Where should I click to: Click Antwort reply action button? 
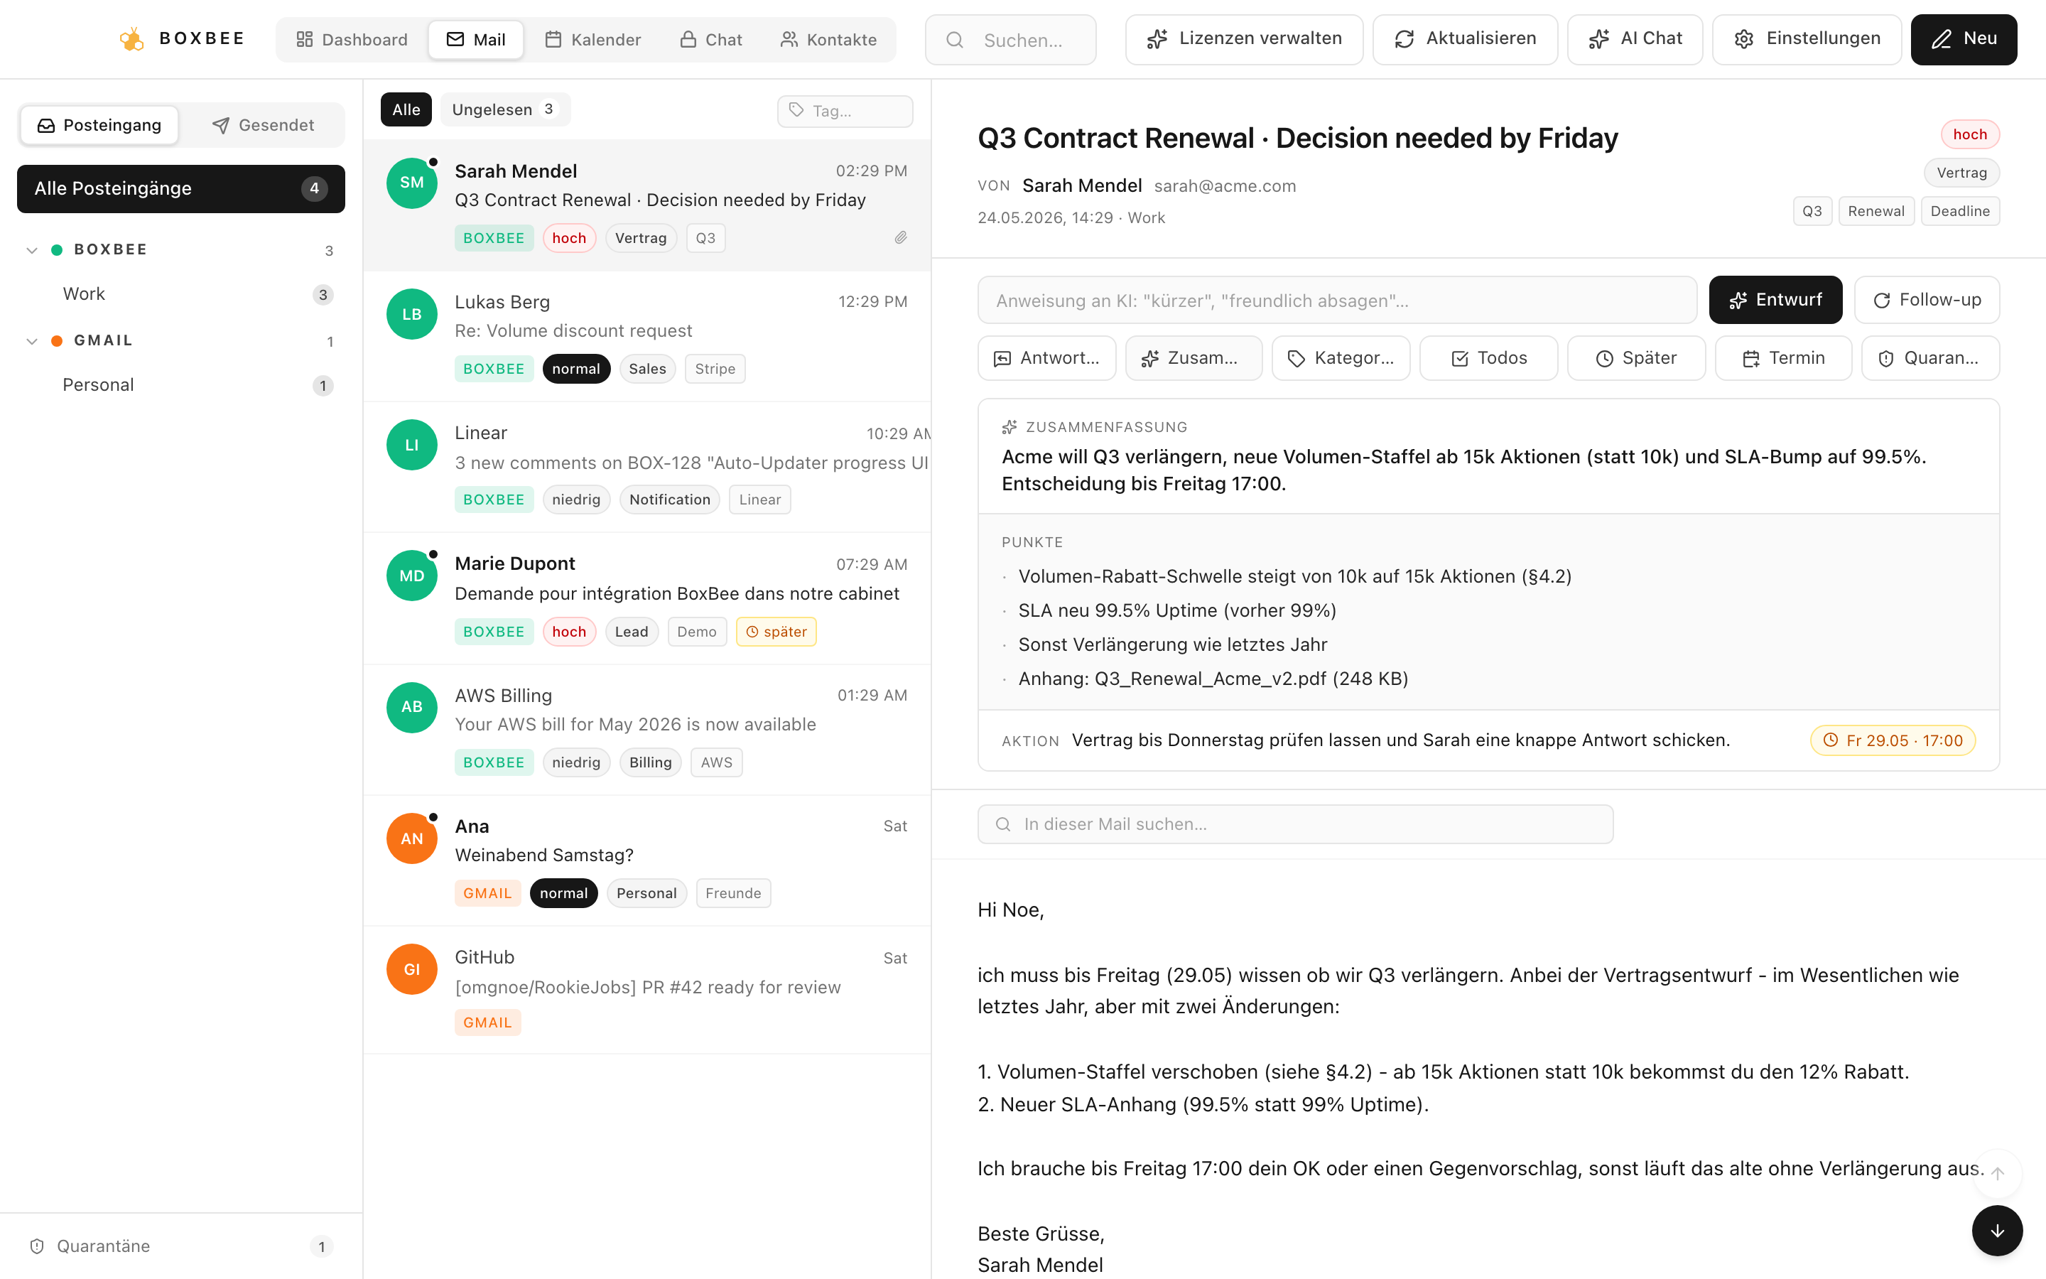coord(1046,359)
